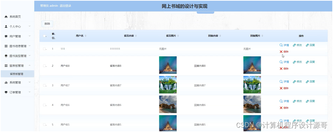Viewport: 333px width, 132px height.
Task: Click the pencil 修改 icon in row 用户名6
Action: [294, 101]
